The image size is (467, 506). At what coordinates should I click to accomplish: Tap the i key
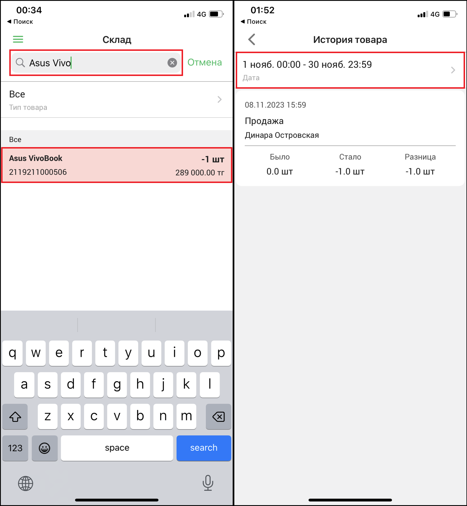point(175,353)
